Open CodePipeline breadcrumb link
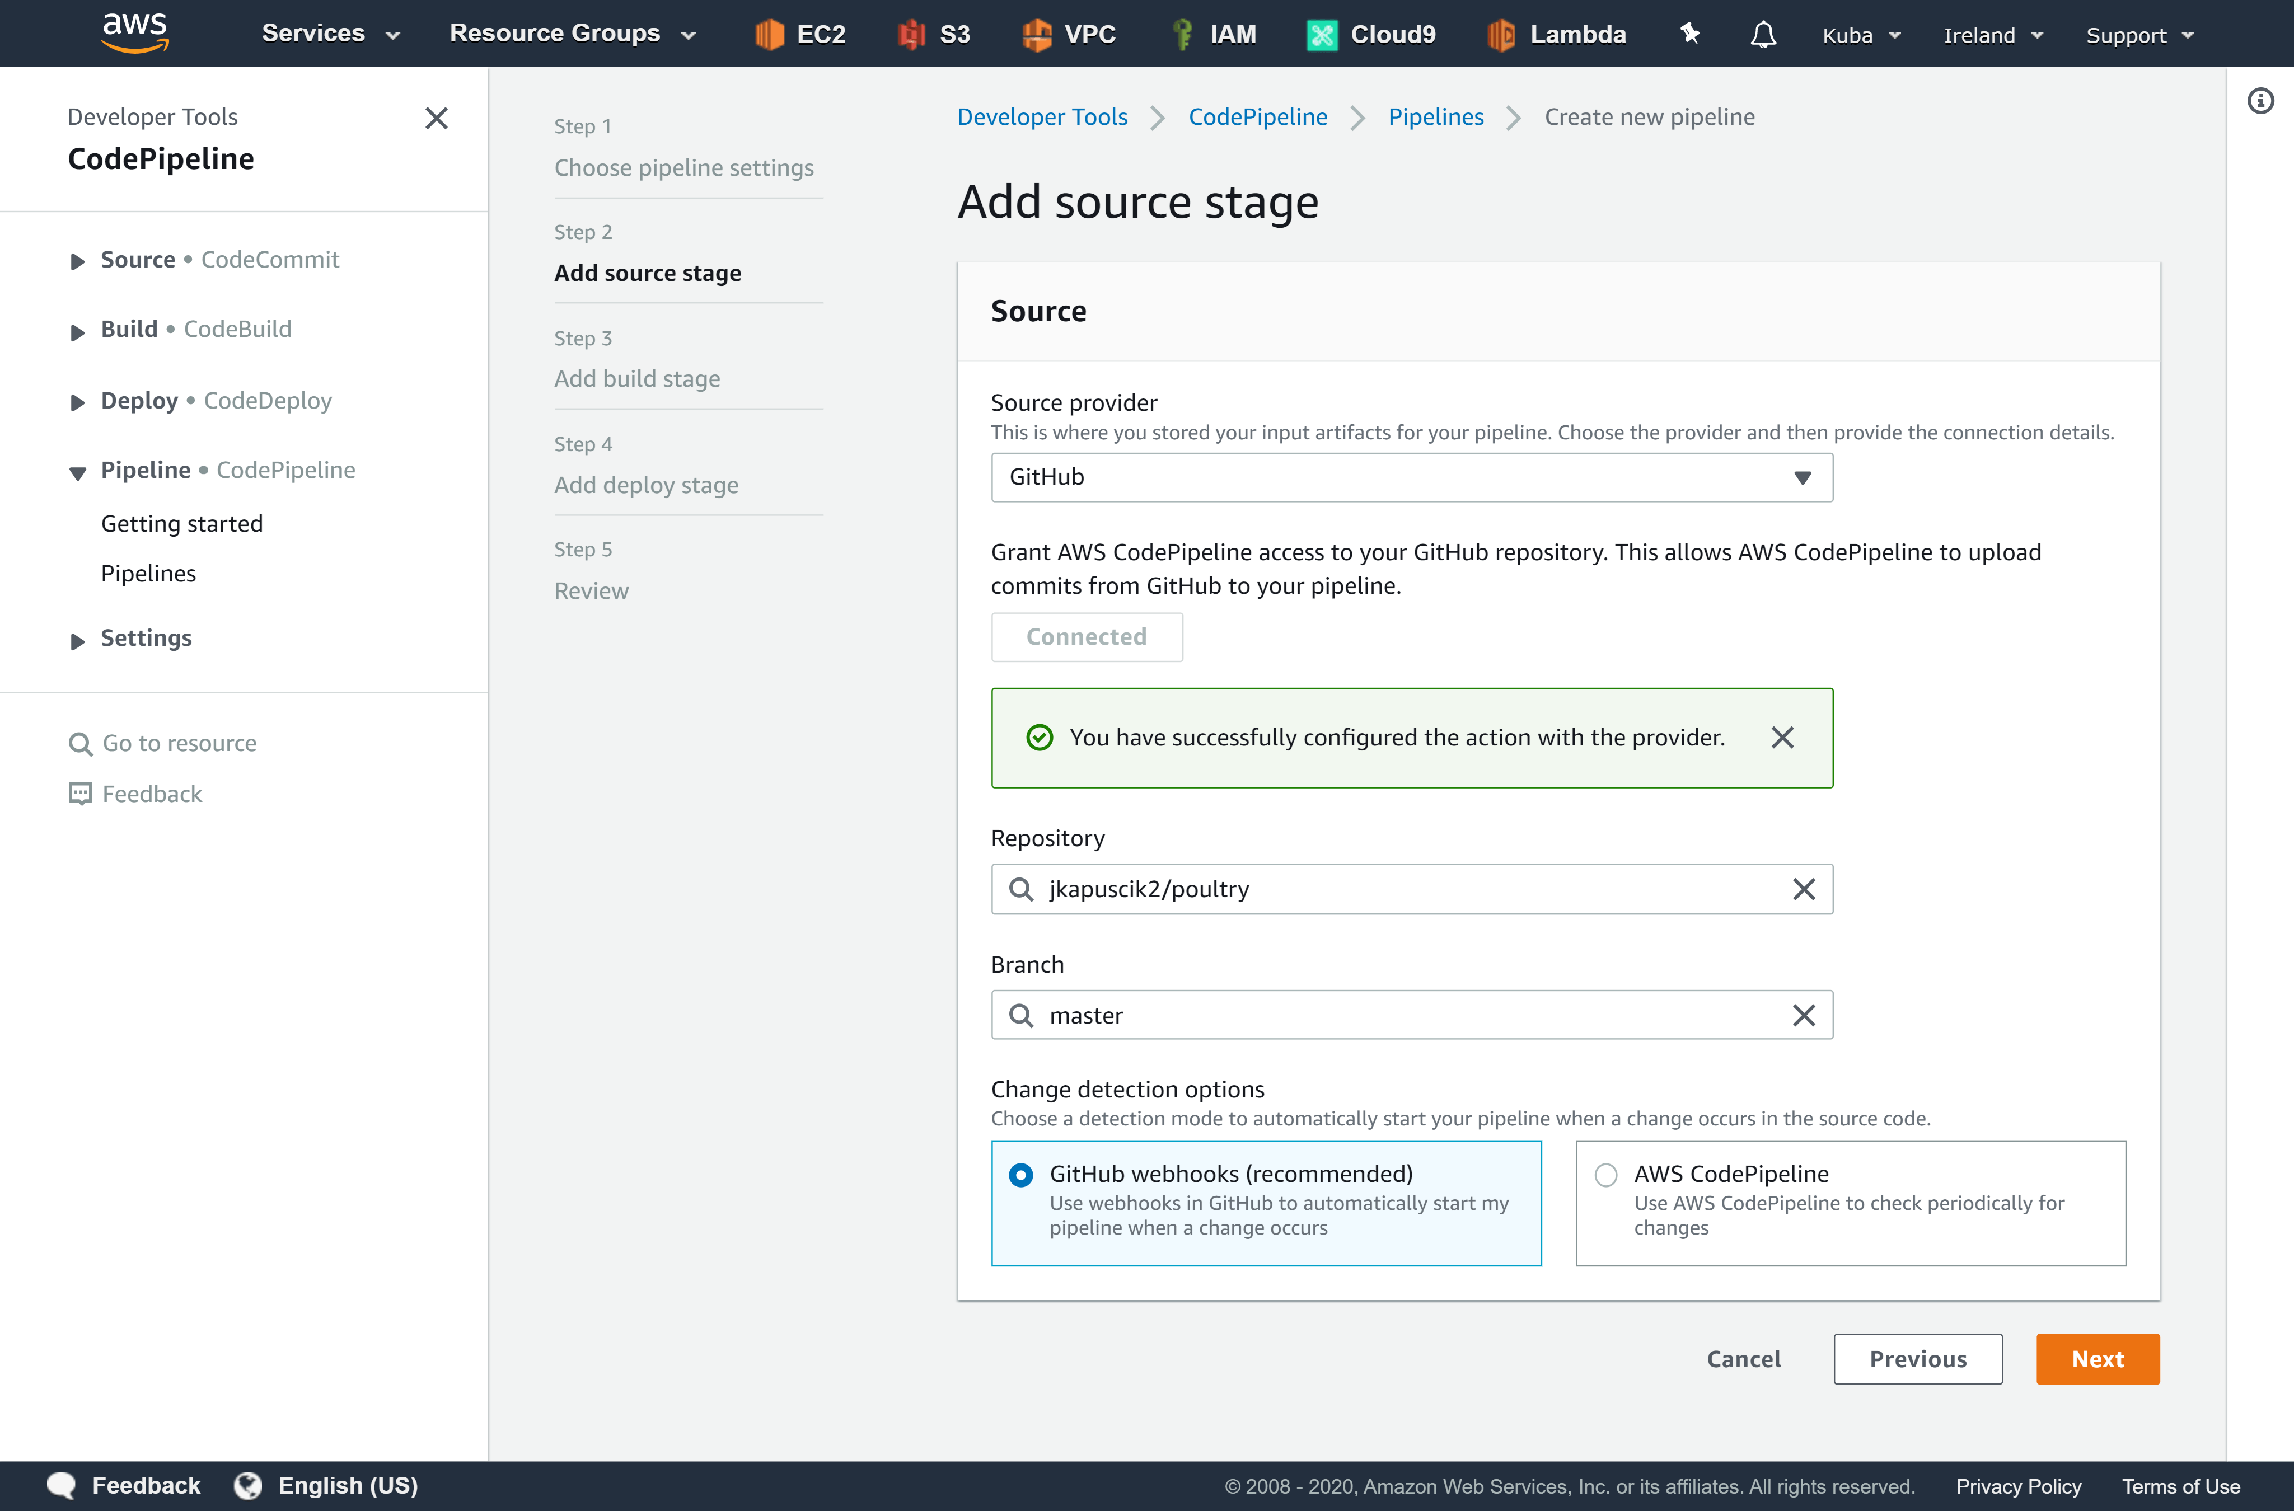Screen dimensions: 2294x1511 (1257, 118)
